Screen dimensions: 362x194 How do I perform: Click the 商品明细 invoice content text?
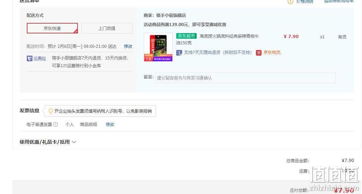tap(88, 125)
